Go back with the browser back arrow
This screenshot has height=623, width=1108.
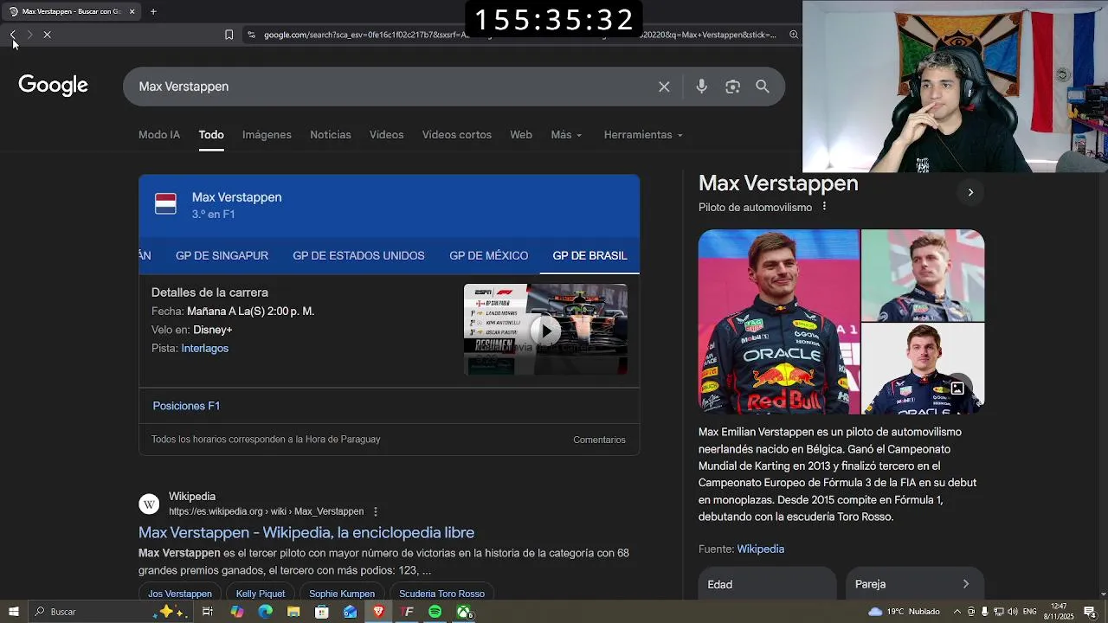pos(12,35)
